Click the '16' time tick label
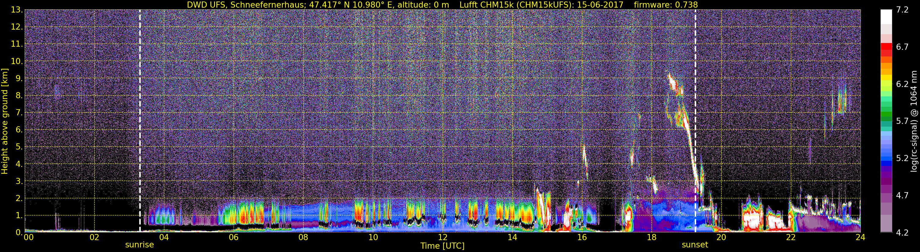Screen dimensions: 920x252 click(x=582, y=238)
